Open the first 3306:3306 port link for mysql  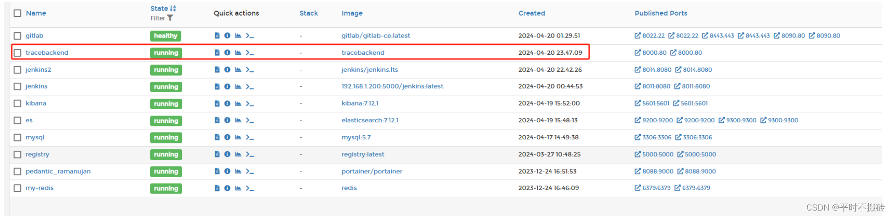pos(653,137)
